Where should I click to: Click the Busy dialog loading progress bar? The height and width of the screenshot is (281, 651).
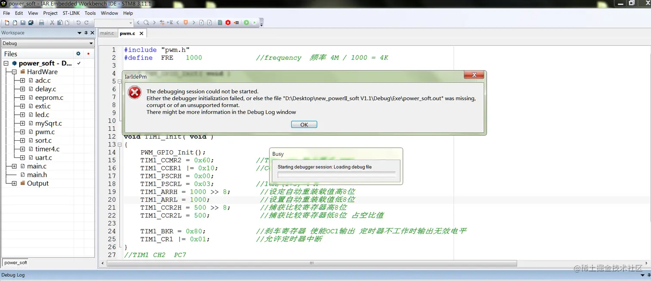point(336,175)
